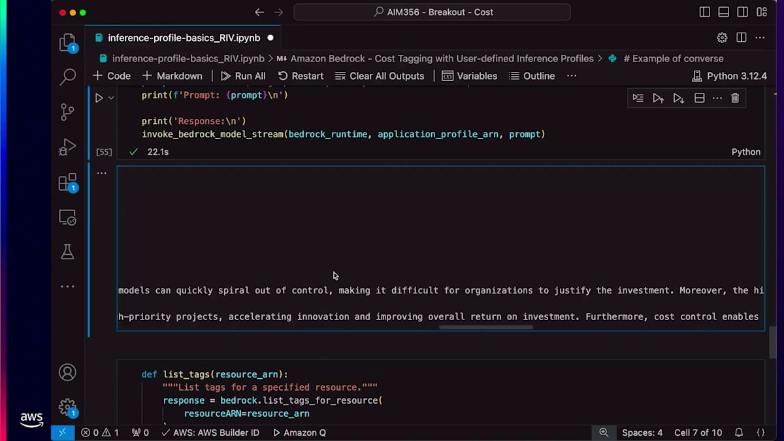Open the Testing flask icon view

[67, 252]
